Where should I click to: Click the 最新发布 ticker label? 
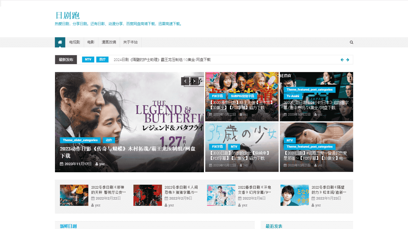66,60
